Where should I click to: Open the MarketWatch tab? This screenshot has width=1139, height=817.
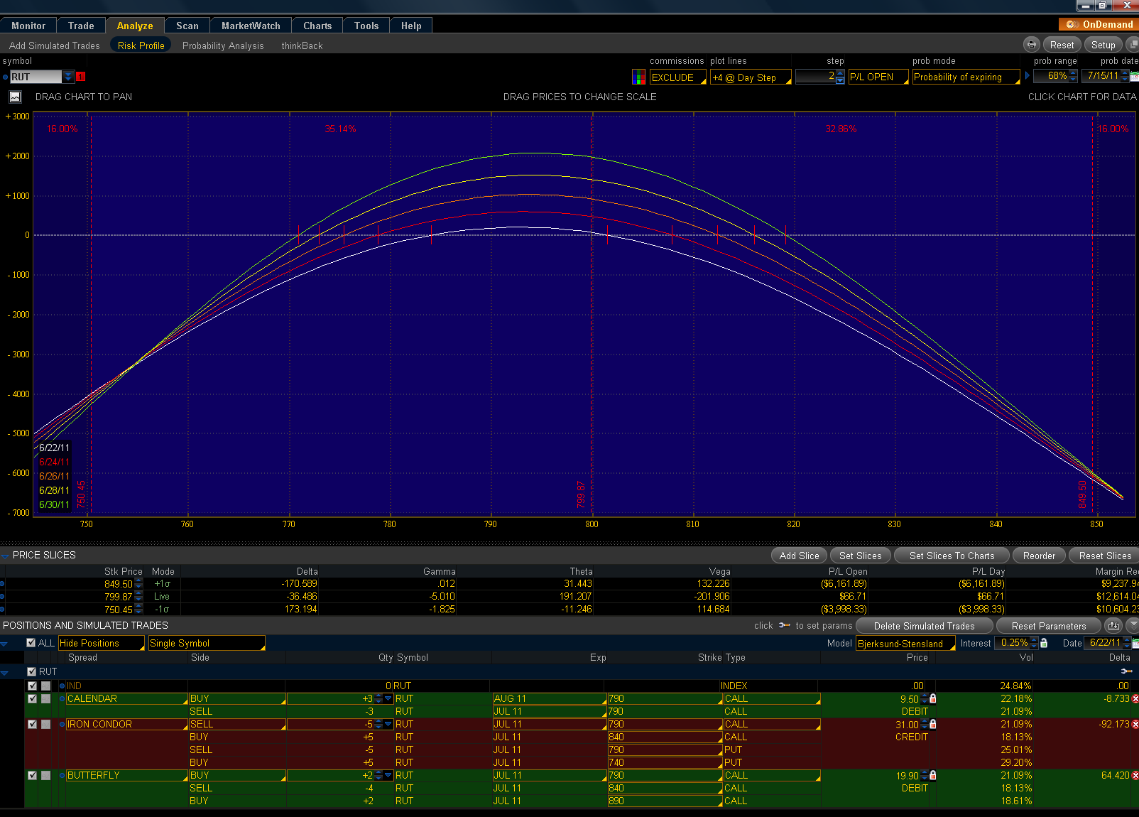coord(251,26)
